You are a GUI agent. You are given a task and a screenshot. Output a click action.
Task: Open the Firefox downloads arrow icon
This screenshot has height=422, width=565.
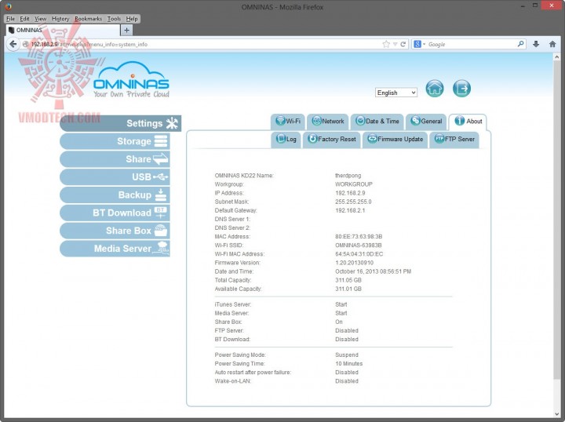[536, 44]
